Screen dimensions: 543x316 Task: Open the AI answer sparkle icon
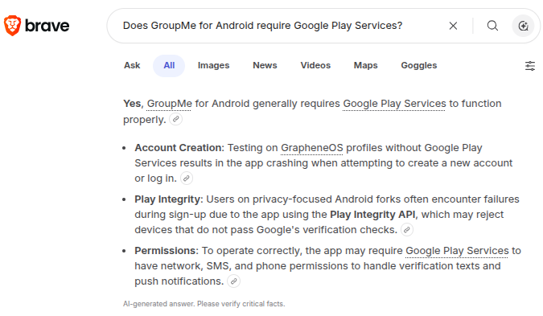[x=523, y=26]
